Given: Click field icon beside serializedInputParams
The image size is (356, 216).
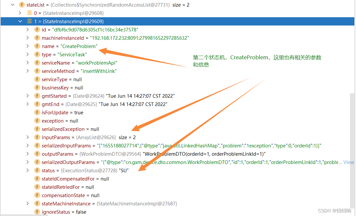Looking at the screenshot, I should coord(37,145).
